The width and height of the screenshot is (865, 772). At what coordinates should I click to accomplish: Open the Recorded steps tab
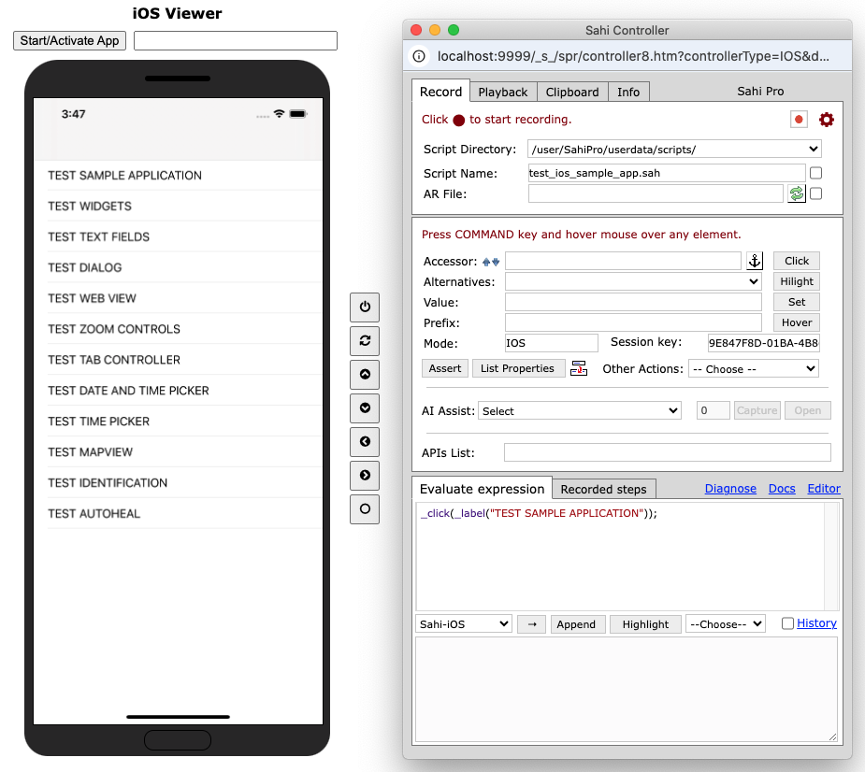click(603, 489)
